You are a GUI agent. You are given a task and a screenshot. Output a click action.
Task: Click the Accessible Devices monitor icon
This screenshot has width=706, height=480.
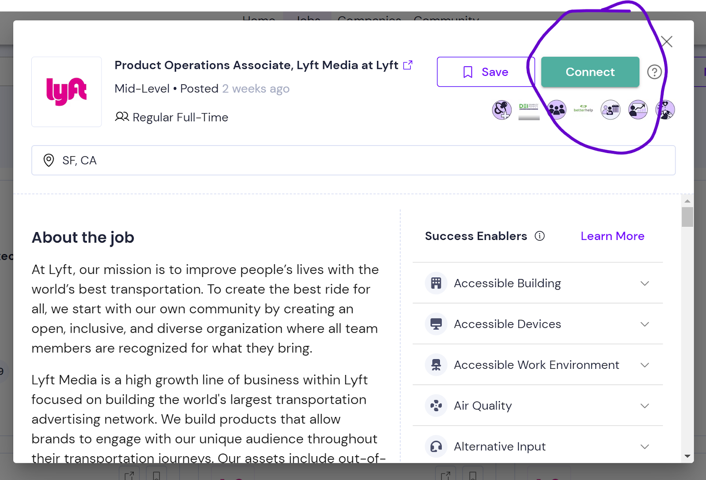pos(436,324)
